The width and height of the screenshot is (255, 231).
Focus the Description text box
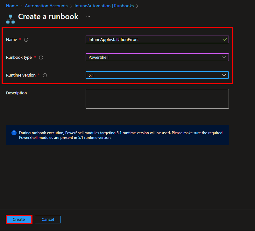pos(157,99)
